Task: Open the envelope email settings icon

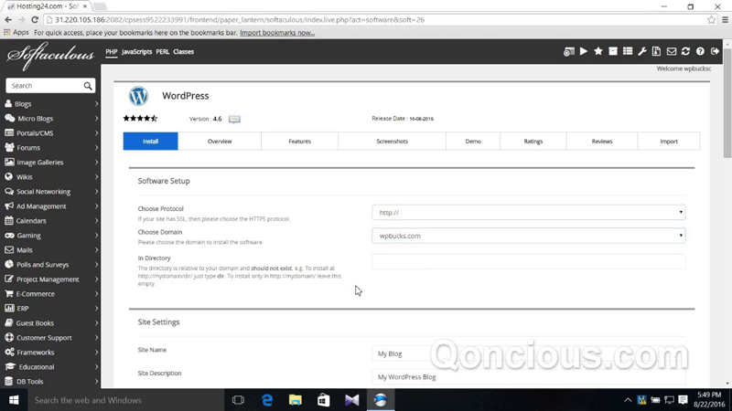Action: tap(671, 52)
